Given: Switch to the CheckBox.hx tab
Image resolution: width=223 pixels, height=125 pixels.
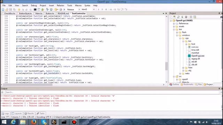Looking at the screenshot, I should click(9, 14).
